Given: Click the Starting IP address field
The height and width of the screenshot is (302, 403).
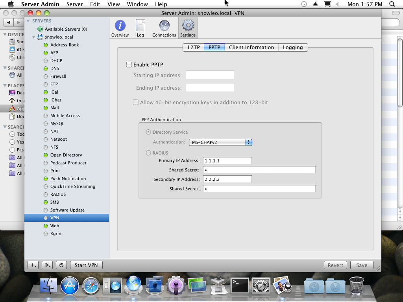Looking at the screenshot, I should coord(210,75).
